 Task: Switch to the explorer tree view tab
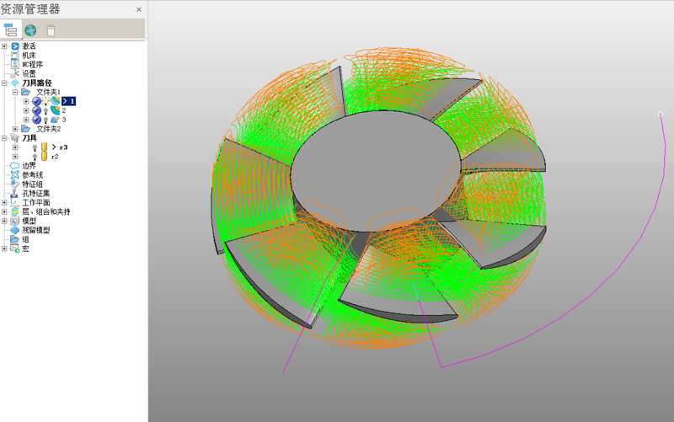(x=10, y=30)
